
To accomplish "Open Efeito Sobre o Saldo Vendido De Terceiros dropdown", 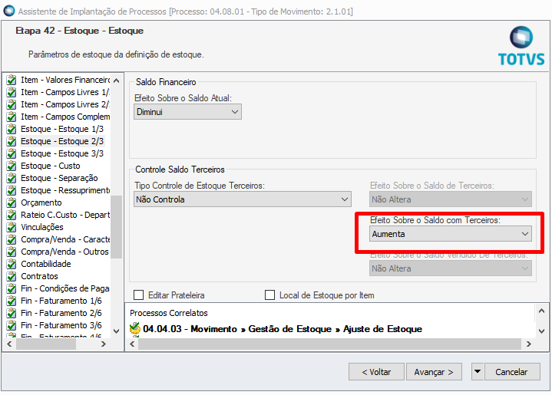I will (450, 268).
